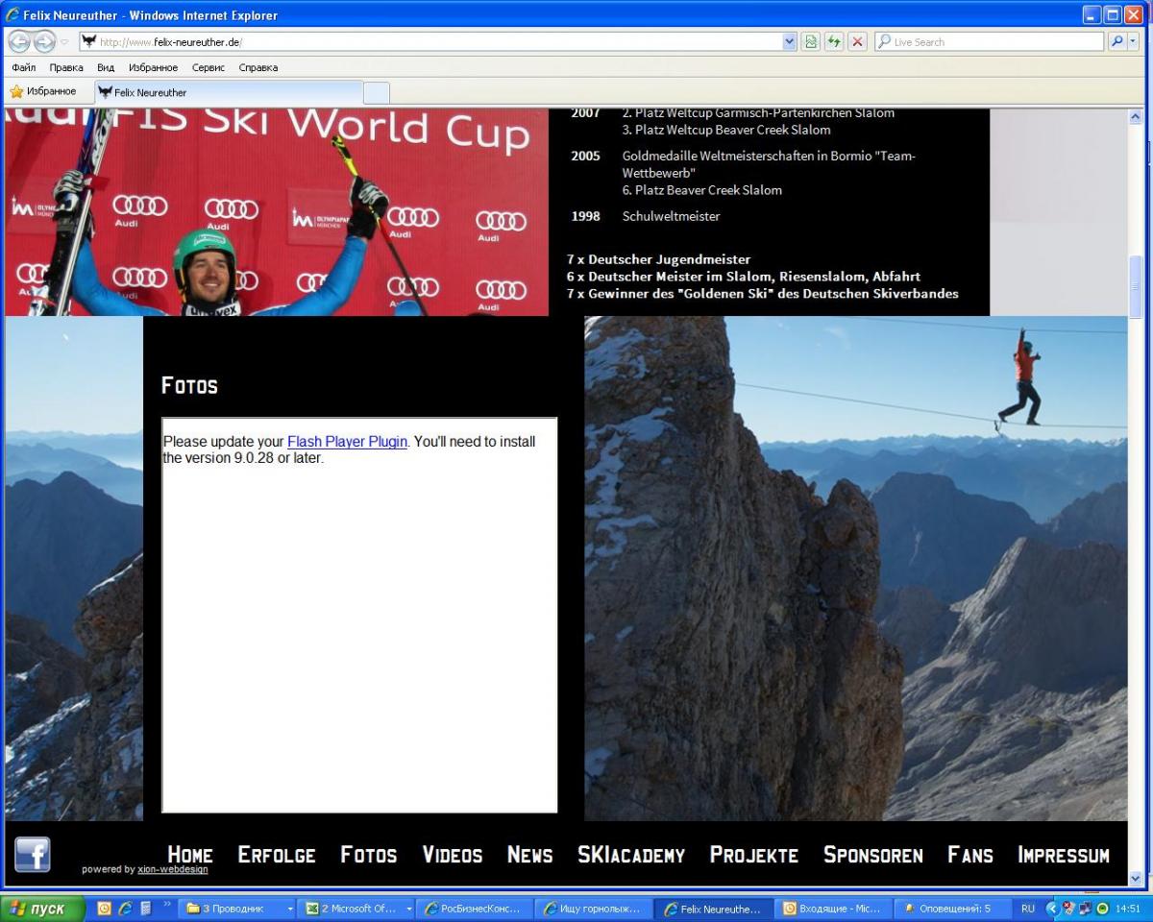The height and width of the screenshot is (922, 1153).
Task: Expand the address bar history dropdown
Action: (790, 41)
